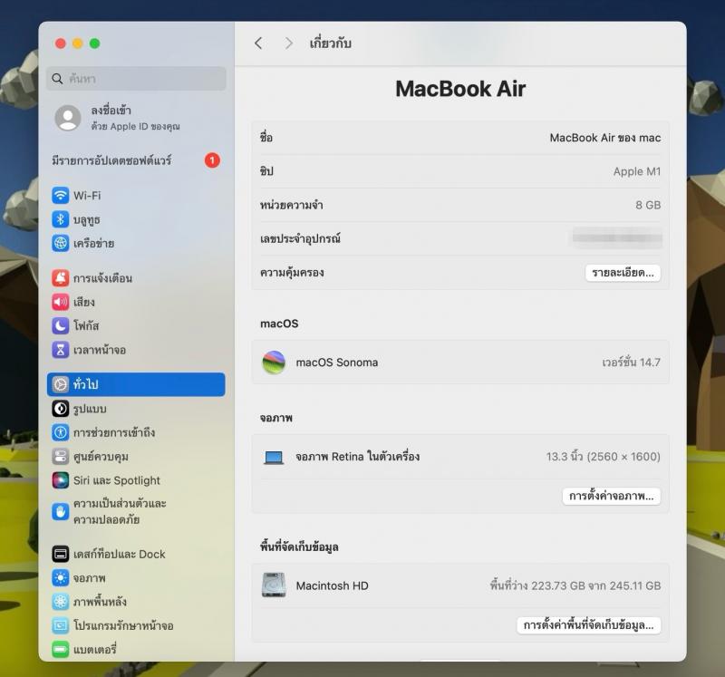Click the macOS Sonoma logo icon

click(274, 363)
